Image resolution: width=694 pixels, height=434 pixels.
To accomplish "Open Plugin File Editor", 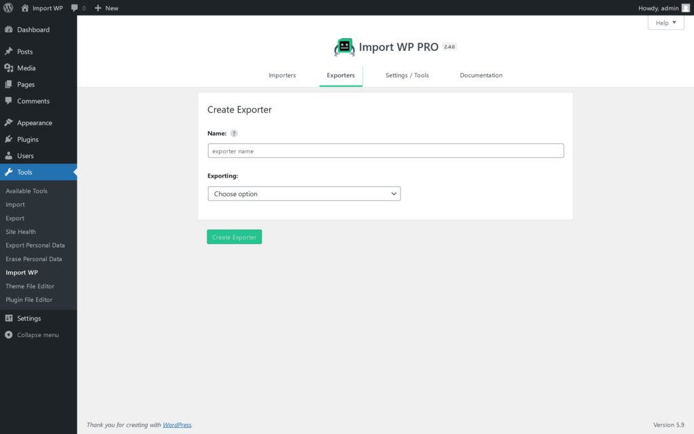I will 28,300.
